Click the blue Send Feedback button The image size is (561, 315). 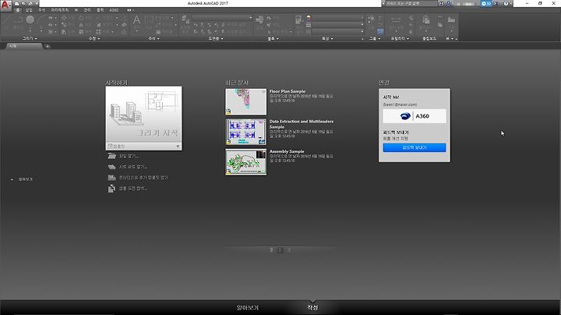click(415, 147)
